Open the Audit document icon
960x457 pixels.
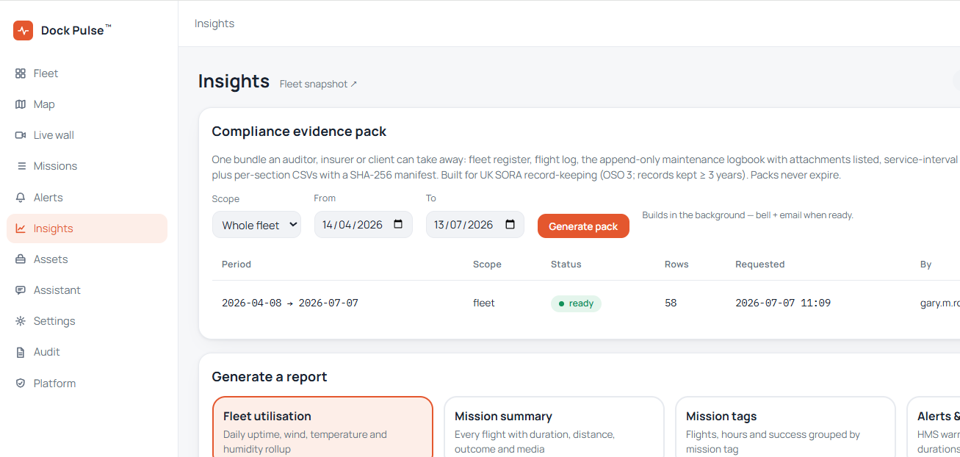pos(21,352)
